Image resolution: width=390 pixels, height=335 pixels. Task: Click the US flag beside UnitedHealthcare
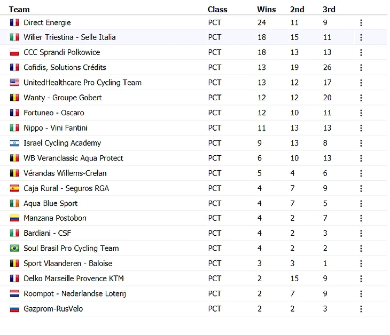[14, 83]
